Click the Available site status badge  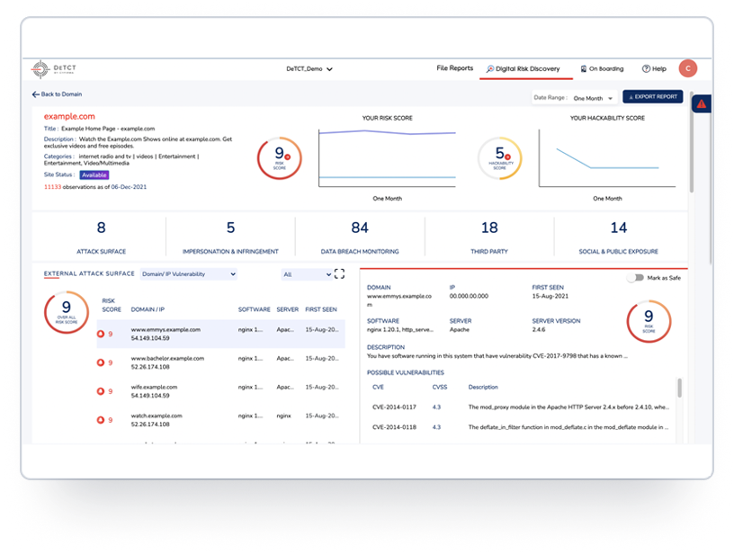94,175
